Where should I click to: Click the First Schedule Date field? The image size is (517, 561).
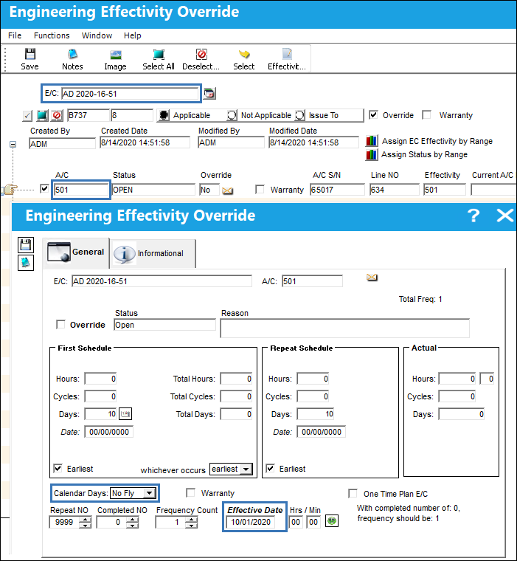109,432
